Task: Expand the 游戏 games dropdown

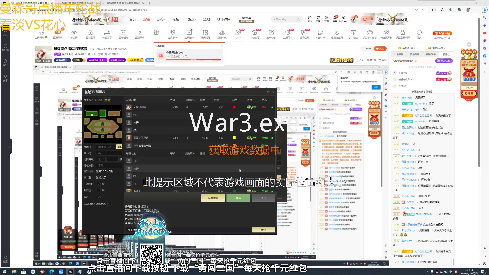Action: 192,19
